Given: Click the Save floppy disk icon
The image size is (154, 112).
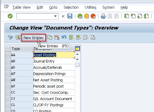Looking at the screenshot, I should [x=70, y=16].
